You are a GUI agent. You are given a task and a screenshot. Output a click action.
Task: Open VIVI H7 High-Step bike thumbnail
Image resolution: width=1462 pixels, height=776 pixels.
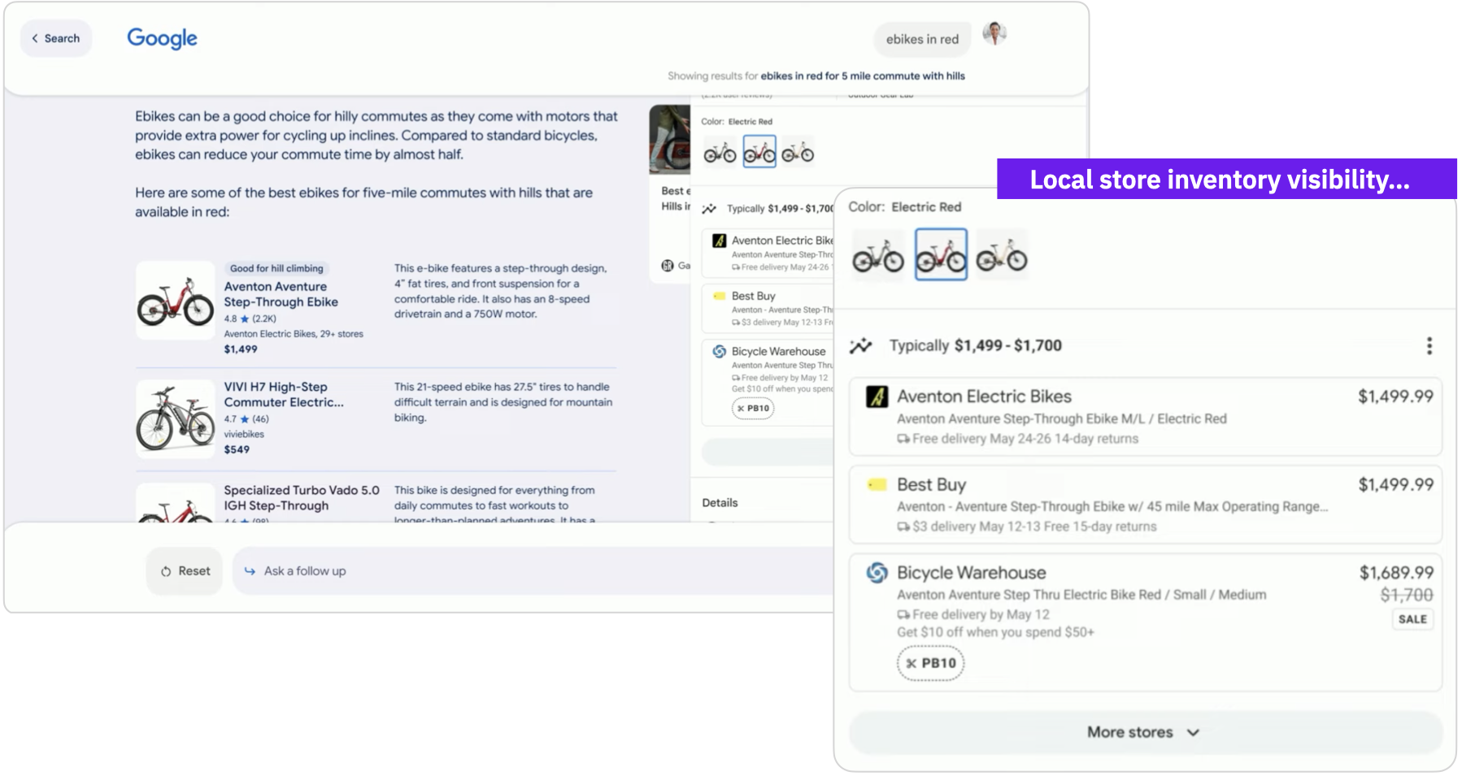[175, 418]
